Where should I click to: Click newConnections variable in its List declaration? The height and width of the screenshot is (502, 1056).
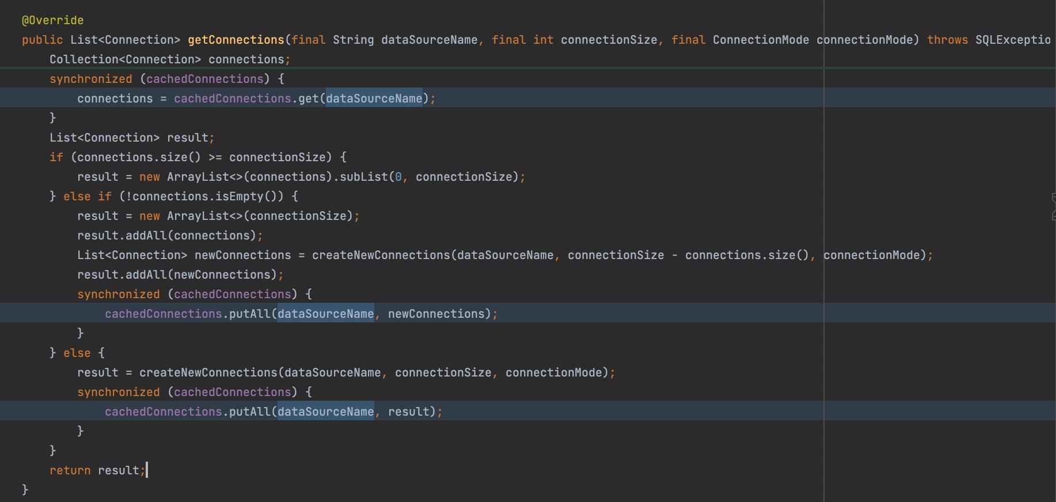242,255
